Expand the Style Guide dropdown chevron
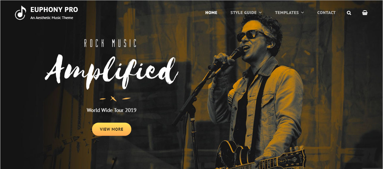Viewport: 383px width, 169px height. (260, 13)
